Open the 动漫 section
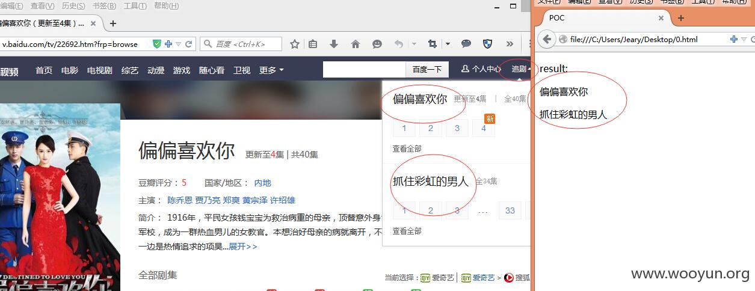Screen dimensions: 755x291 pyautogui.click(x=156, y=70)
